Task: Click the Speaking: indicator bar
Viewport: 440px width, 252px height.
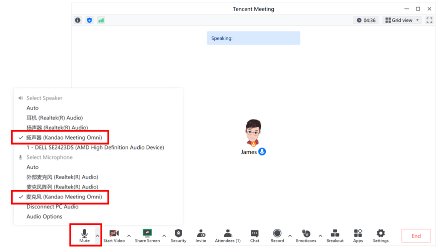Action: pos(253,38)
